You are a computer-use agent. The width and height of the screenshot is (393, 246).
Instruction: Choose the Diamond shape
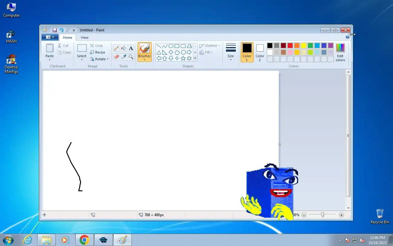tap(171, 52)
